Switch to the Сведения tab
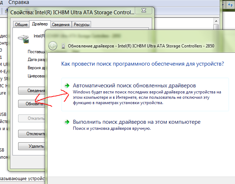The width and height of the screenshot is (235, 184). click(61, 25)
